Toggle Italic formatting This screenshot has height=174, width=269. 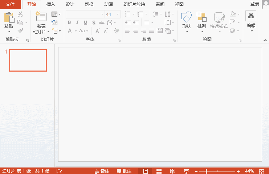(77, 22)
